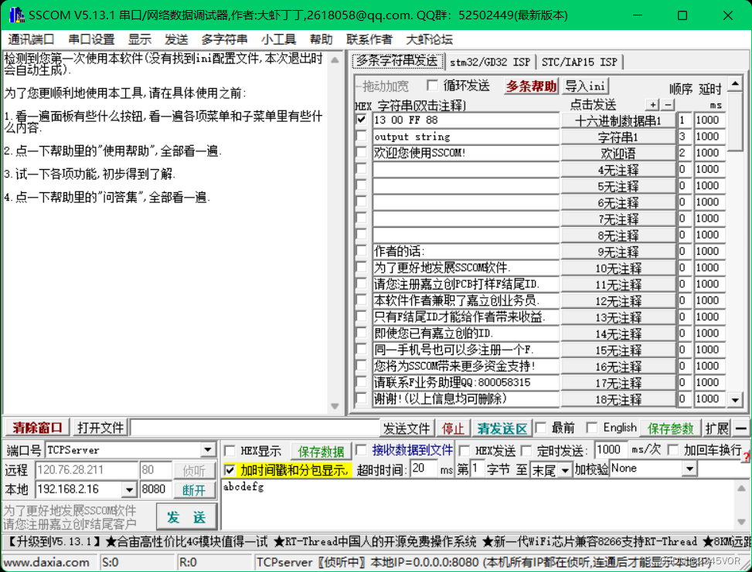Image resolution: width=752 pixels, height=572 pixels.
Task: Click the SSCOM application icon in title bar
Action: pos(17,15)
